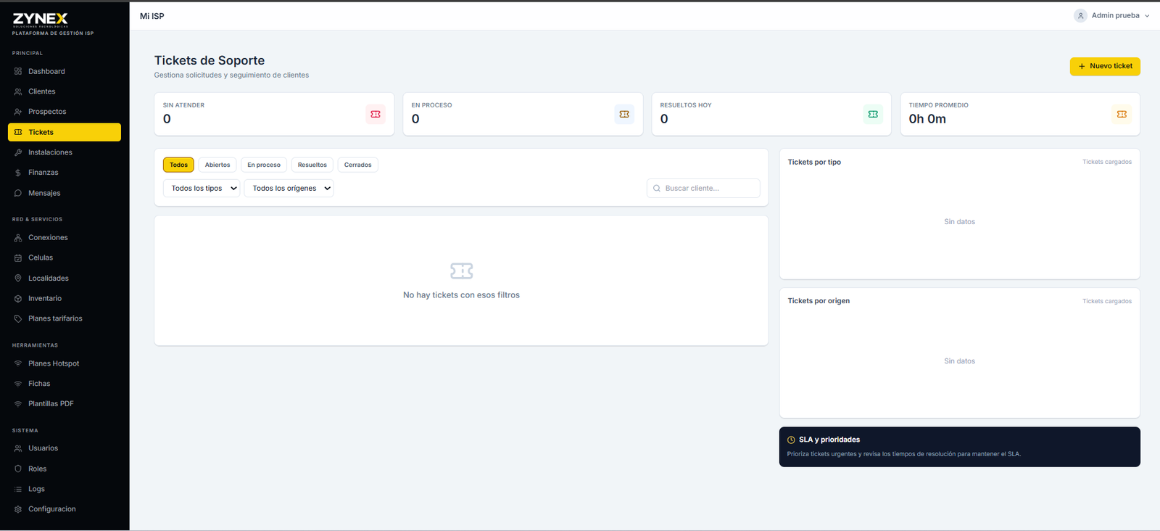Expand the Admin prueba user menu
The image size is (1160, 531).
[1111, 15]
